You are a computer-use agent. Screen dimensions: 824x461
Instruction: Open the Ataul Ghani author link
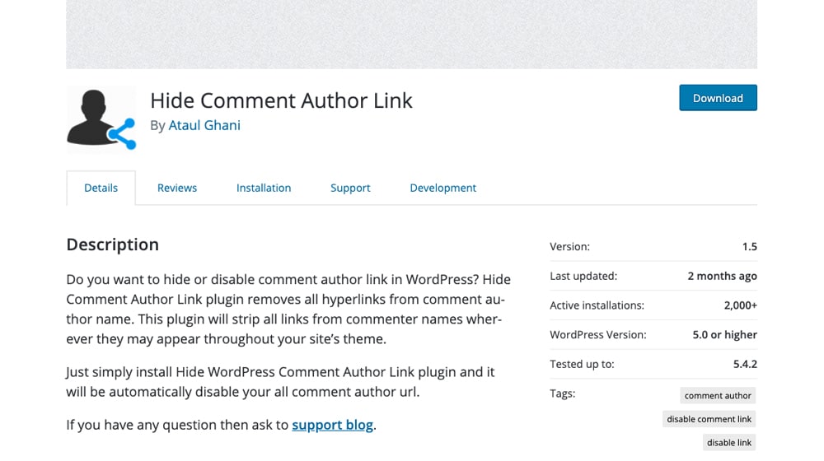(204, 125)
